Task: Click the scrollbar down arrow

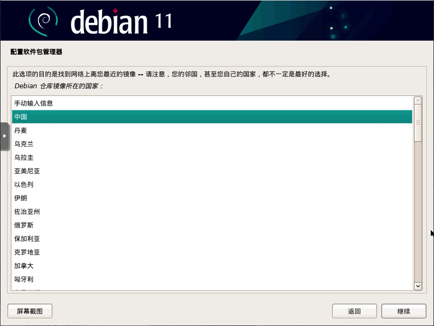Action: click(418, 286)
